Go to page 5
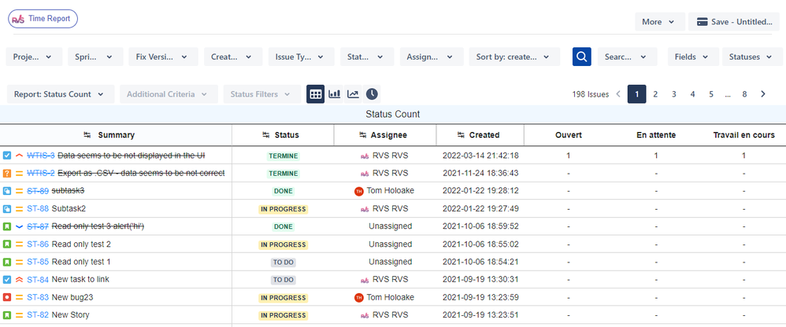786x327 pixels. [x=711, y=94]
